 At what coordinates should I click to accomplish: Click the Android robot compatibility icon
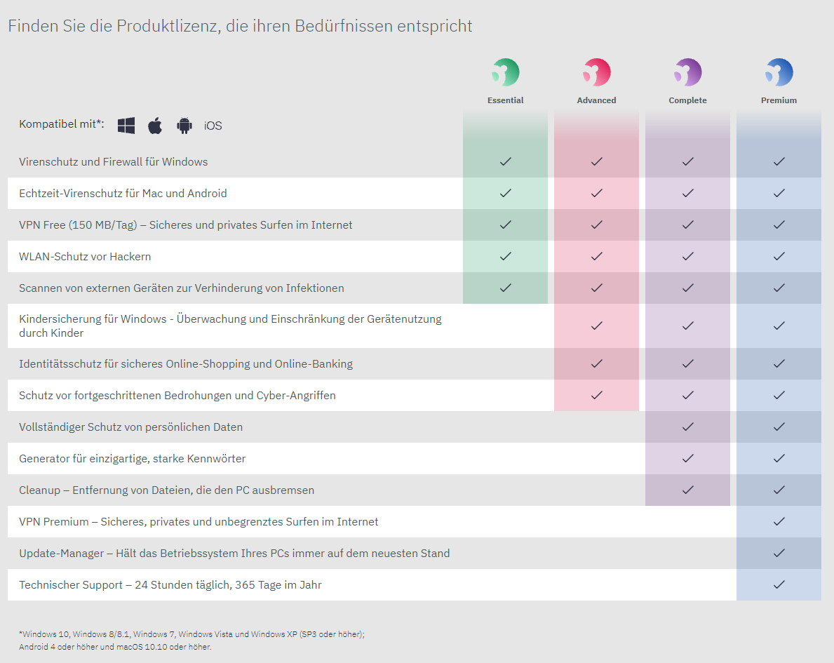coord(184,126)
